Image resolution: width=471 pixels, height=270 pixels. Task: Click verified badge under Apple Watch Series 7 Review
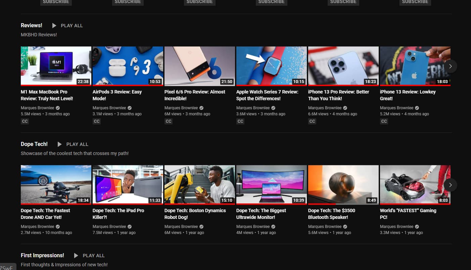click(x=273, y=108)
